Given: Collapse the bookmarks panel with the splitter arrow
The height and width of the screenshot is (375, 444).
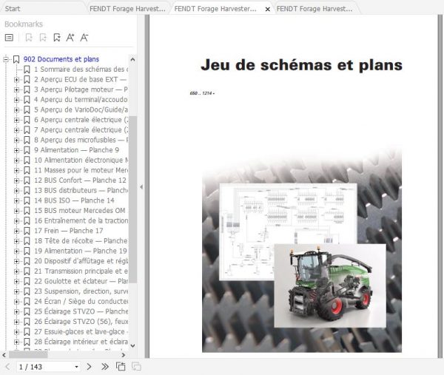Looking at the screenshot, I should (141, 187).
